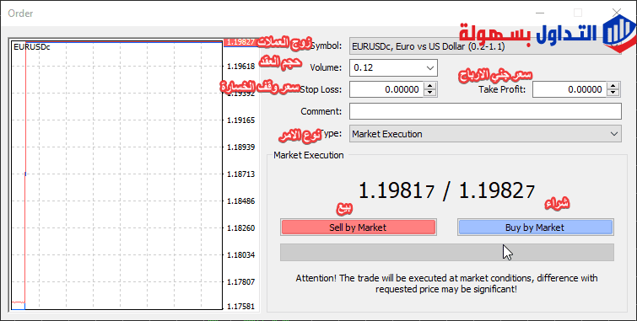The width and height of the screenshot is (637, 321).
Task: Increase Take Profit with the up arrow
Action: tap(613, 86)
